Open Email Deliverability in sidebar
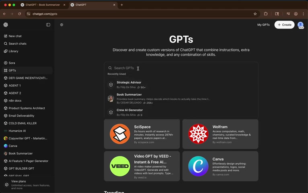Screen dimensions: 308x193 (x=27, y=116)
